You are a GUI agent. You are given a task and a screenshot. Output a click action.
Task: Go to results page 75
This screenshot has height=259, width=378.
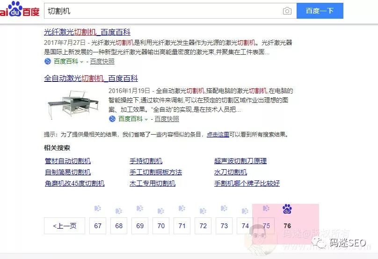266,226
